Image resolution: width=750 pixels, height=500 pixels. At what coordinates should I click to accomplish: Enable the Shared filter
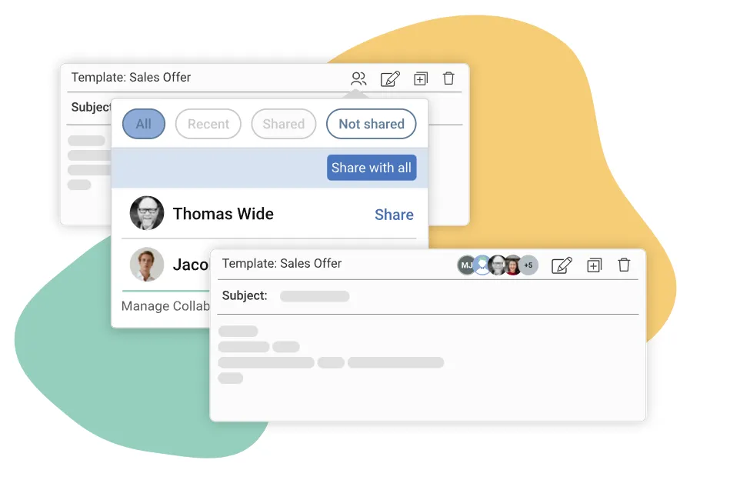283,124
